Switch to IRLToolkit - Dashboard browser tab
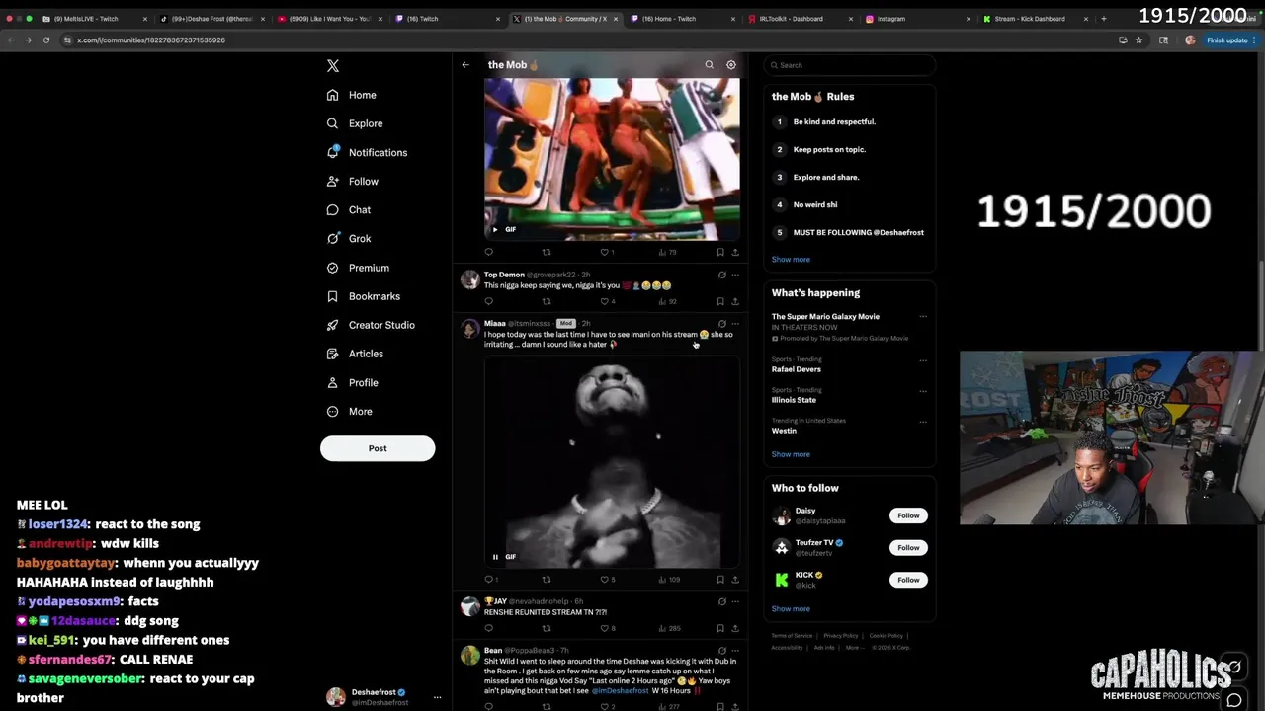Viewport: 1265px width, 711px height. [x=791, y=19]
